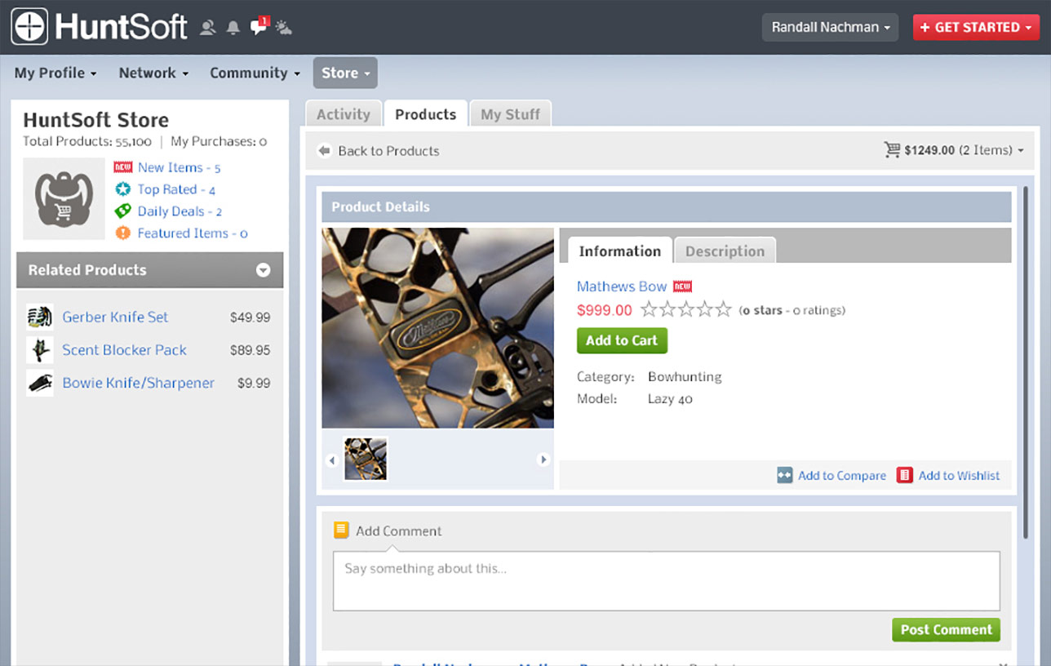This screenshot has height=666, width=1051.
Task: Click the Bowie Knife/Sharpener thumbnail icon
Action: click(40, 383)
